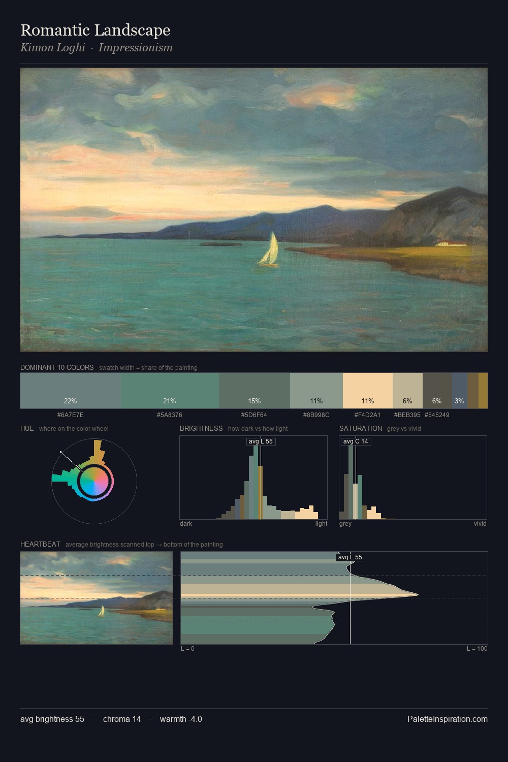Click the 'L = 100' axis label
The height and width of the screenshot is (762, 508).
[x=477, y=649]
